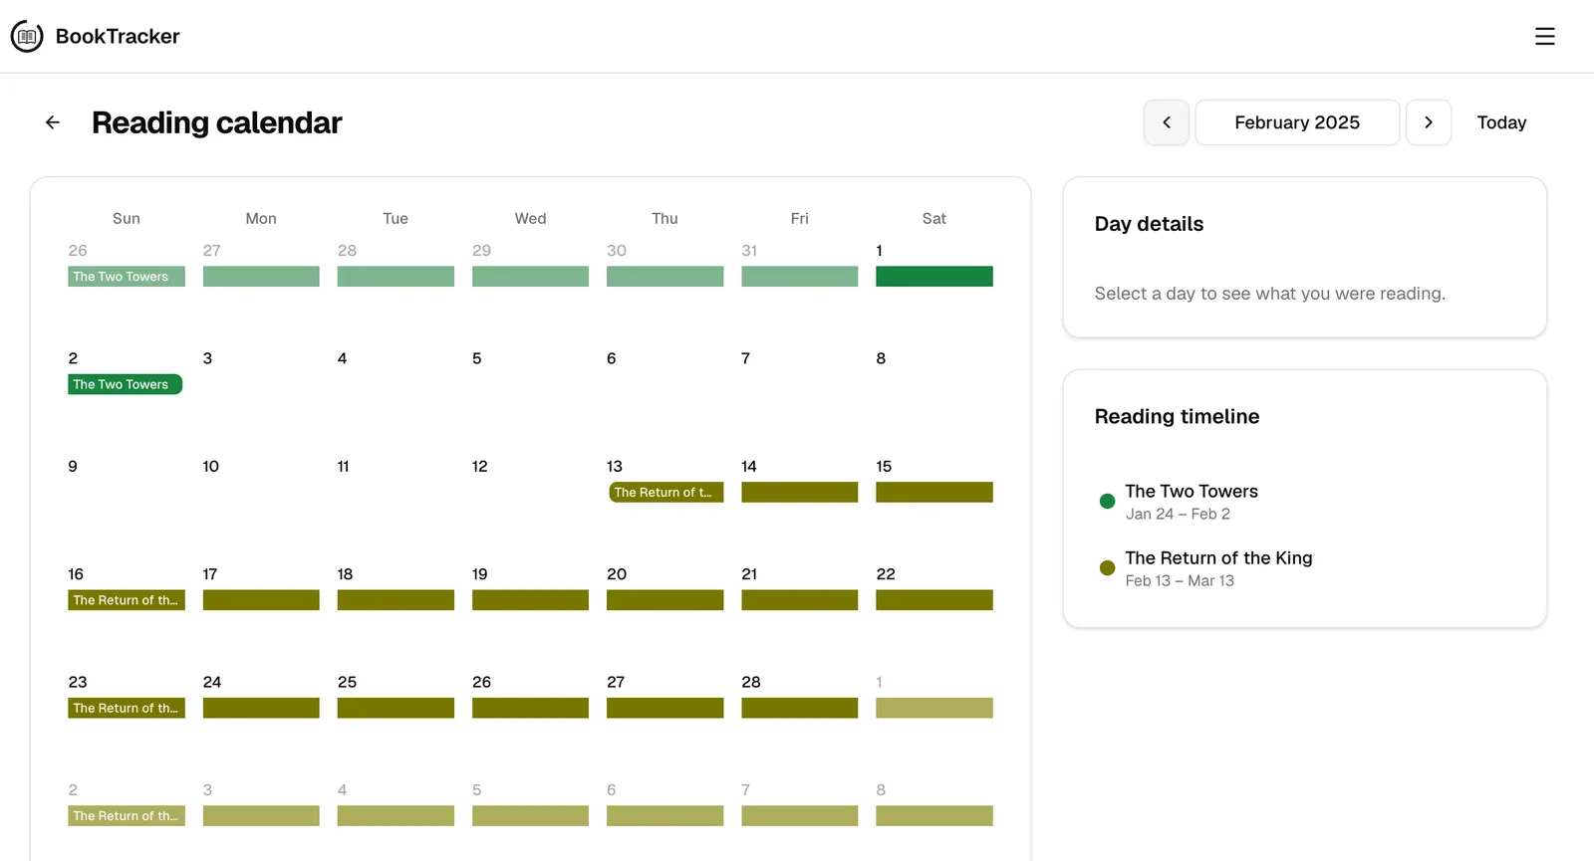Select day 9 in February
Viewport: 1594px width, 861px height.
[x=73, y=466]
